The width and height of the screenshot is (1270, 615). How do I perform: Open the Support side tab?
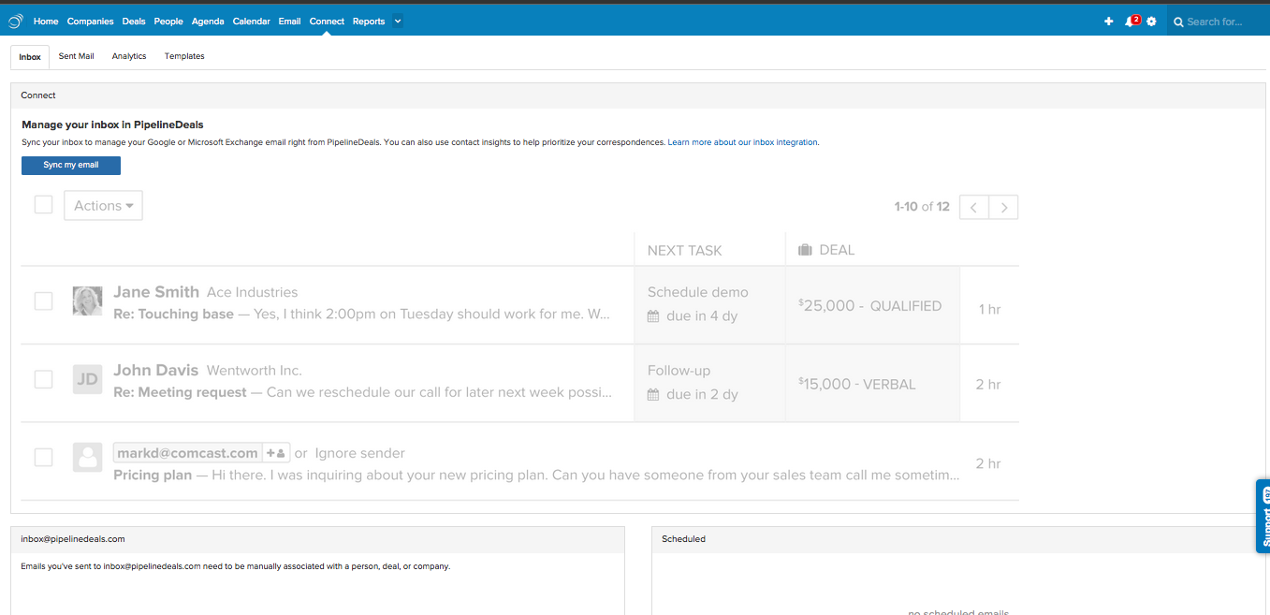click(1263, 516)
